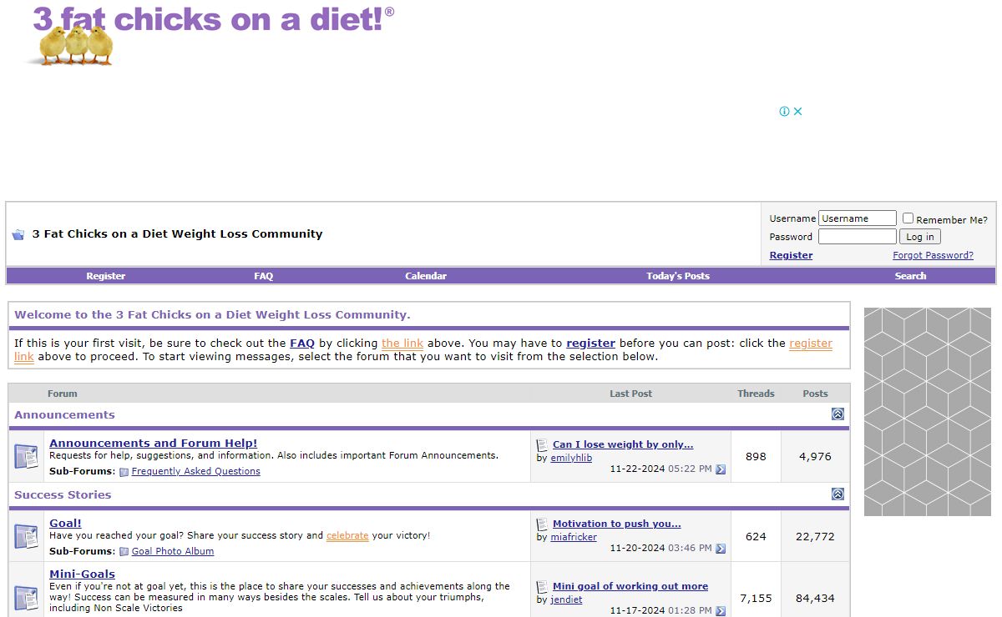Click the ad info icon

click(x=784, y=112)
